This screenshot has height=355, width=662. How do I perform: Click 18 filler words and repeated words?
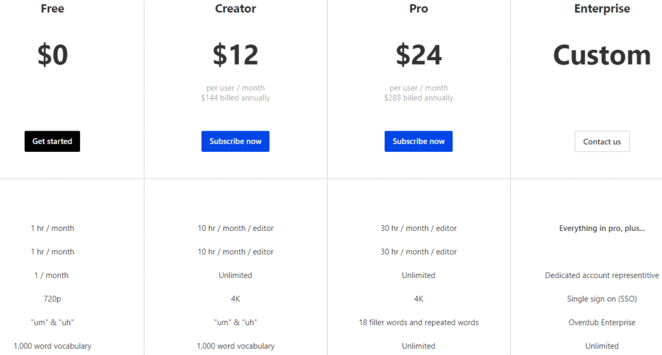[x=419, y=322]
